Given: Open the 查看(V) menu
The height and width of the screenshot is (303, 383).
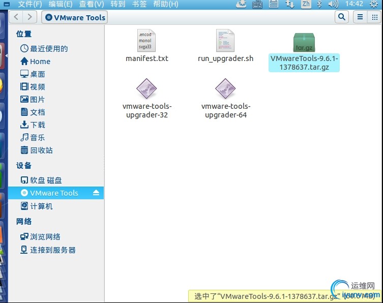Looking at the screenshot, I should point(92,4).
